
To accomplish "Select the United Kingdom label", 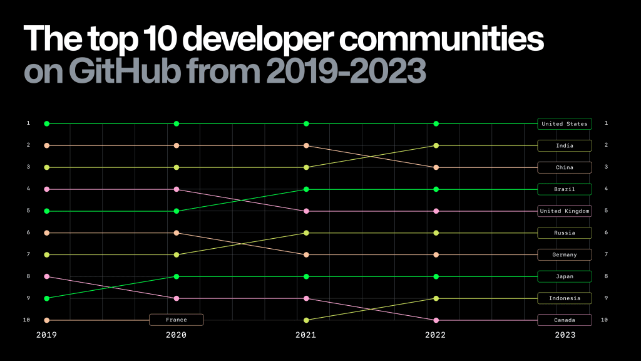I will point(564,211).
